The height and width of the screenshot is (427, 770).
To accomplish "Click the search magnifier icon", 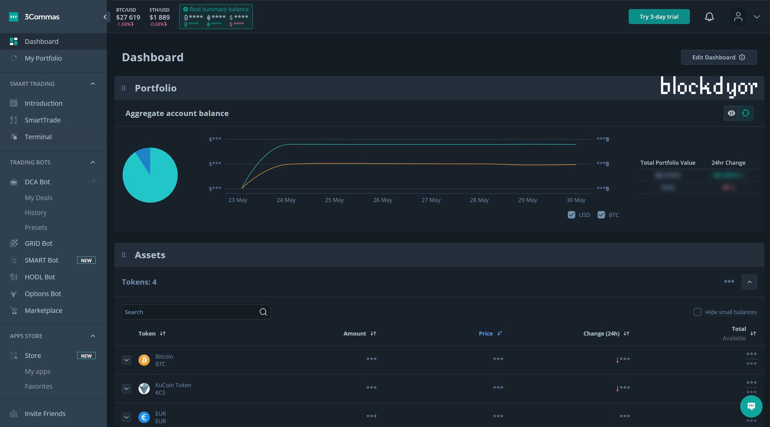I will point(263,312).
